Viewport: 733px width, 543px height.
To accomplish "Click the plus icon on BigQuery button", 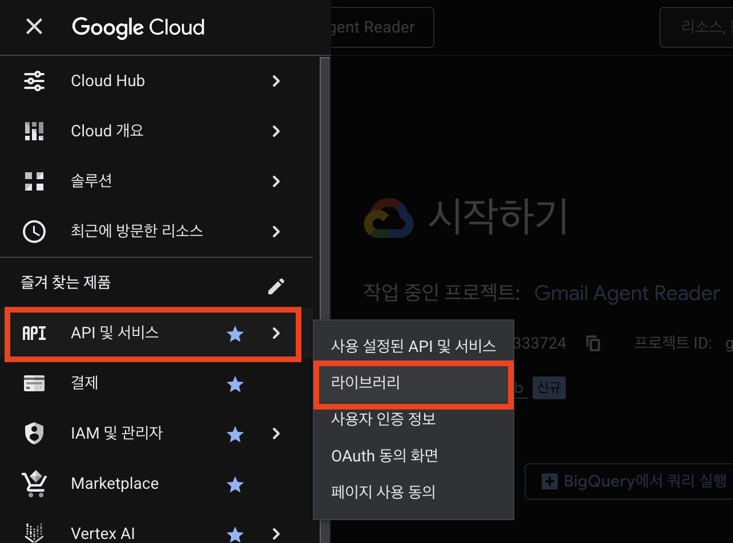I will 549,481.
